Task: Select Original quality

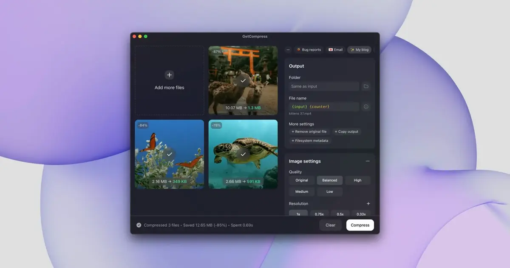Action: tap(302, 180)
